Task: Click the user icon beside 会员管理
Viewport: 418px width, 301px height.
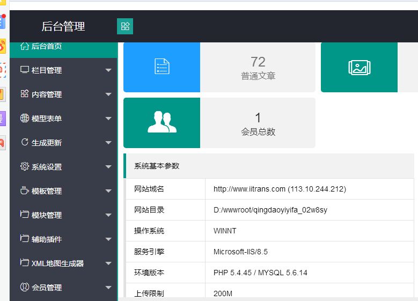Action: 25,287
